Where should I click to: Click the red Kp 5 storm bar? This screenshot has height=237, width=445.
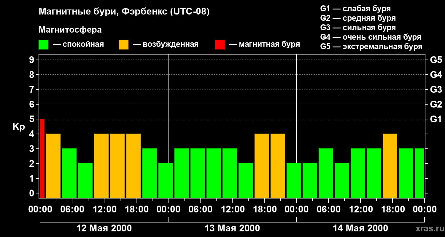(42, 158)
